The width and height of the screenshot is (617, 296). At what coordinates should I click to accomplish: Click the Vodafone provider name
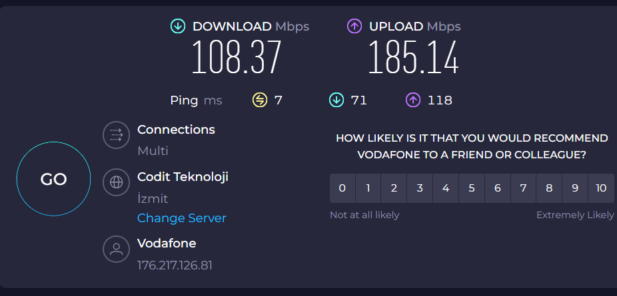[167, 243]
